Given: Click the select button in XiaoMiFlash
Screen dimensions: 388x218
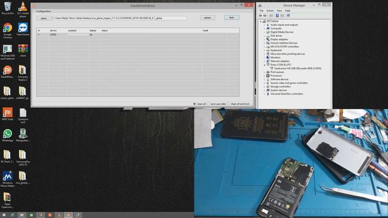Looking at the screenshot, I should (x=44, y=18).
